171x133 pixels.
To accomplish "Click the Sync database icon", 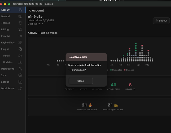I will click(20, 75).
